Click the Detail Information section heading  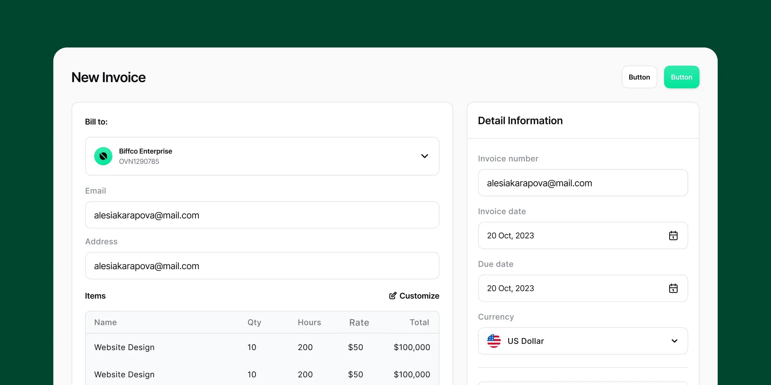[520, 120]
